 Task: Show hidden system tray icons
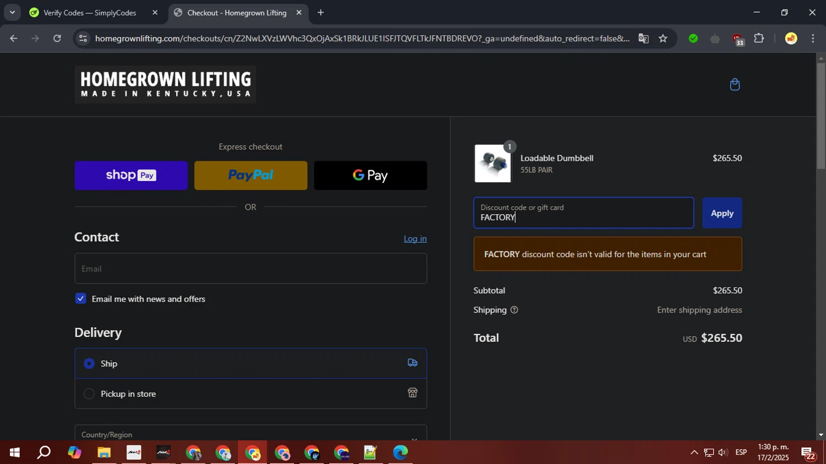tap(694, 452)
